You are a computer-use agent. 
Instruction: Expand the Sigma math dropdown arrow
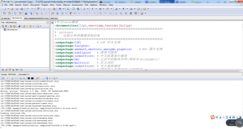[x=127, y=9]
